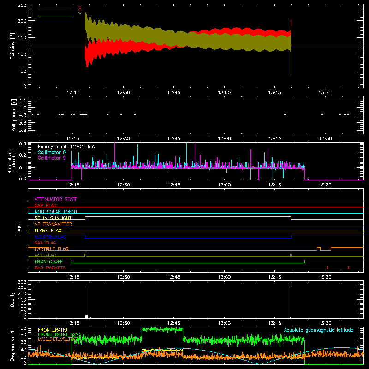Click the cyan 'Collimator 8' legend entry

coord(52,152)
